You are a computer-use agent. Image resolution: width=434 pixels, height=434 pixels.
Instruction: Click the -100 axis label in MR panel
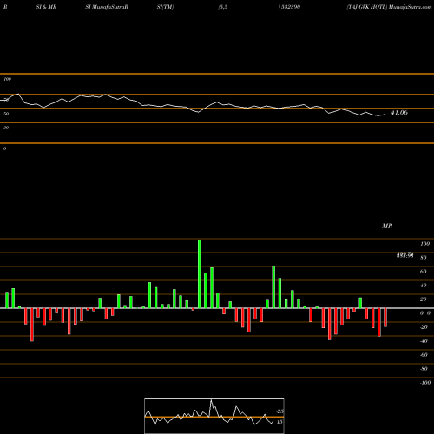425,383
